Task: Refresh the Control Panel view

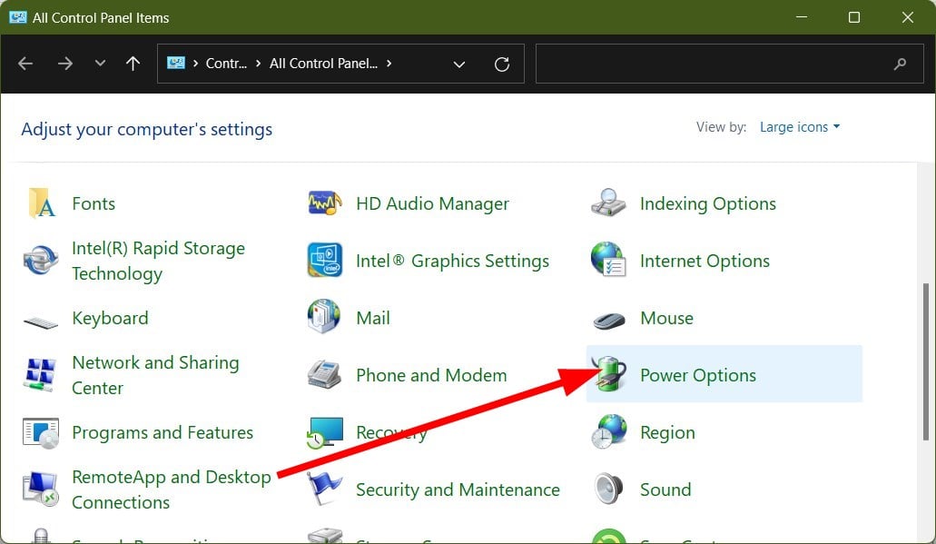Action: click(x=502, y=64)
